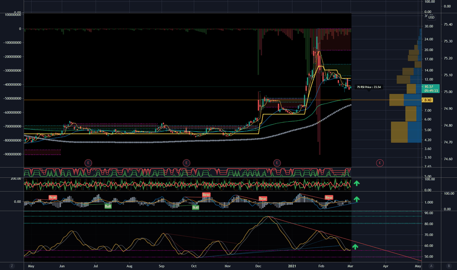The image size is (457, 270).
Task: Click the -500000000 value on left scale
Action: coord(12,98)
